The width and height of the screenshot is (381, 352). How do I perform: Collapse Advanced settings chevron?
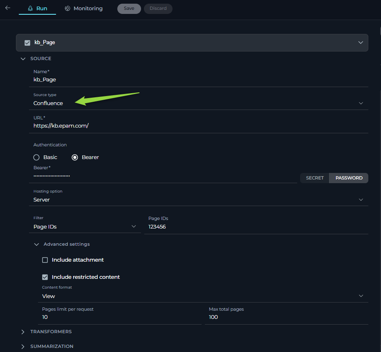pyautogui.click(x=36, y=244)
